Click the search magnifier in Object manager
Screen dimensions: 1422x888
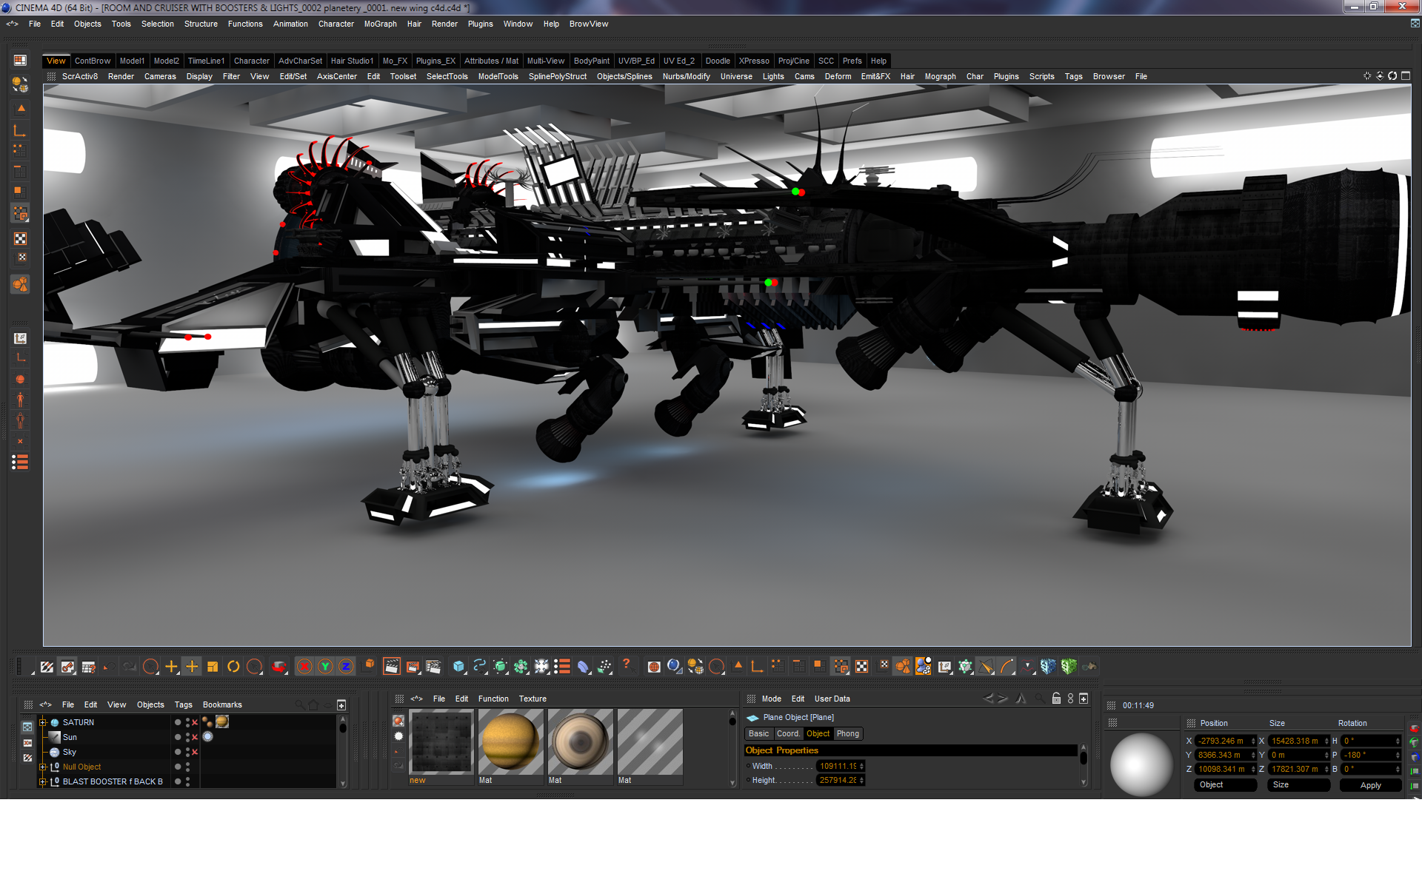pos(299,704)
